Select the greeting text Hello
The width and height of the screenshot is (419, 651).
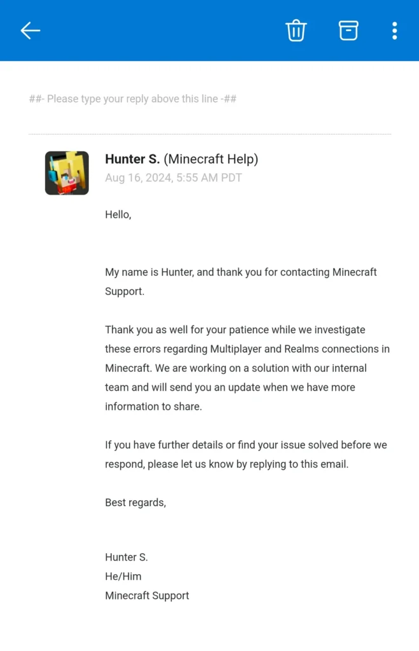pos(118,214)
